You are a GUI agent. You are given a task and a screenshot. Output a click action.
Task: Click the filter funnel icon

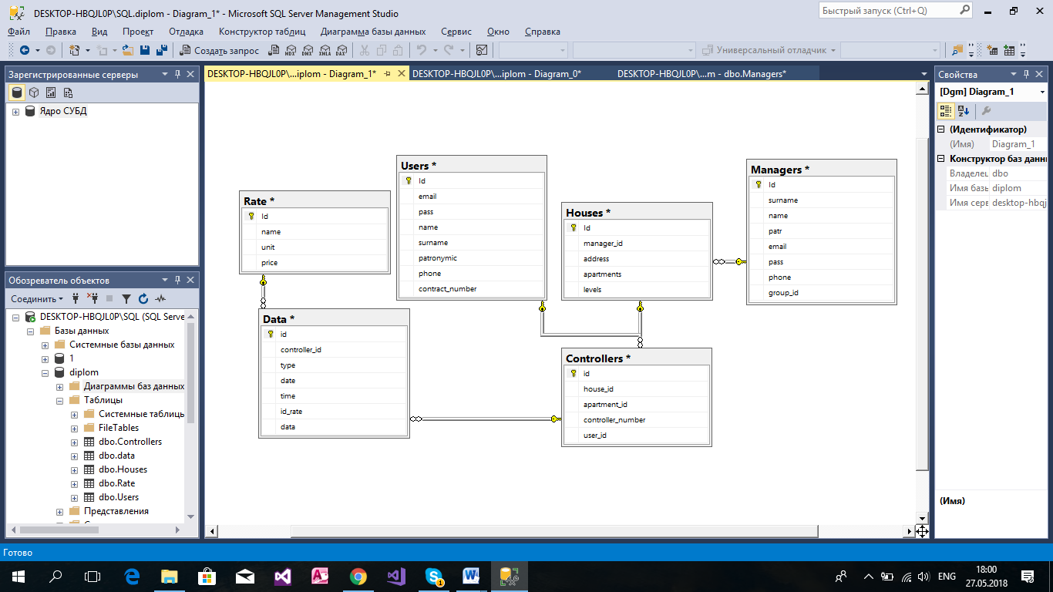(126, 298)
